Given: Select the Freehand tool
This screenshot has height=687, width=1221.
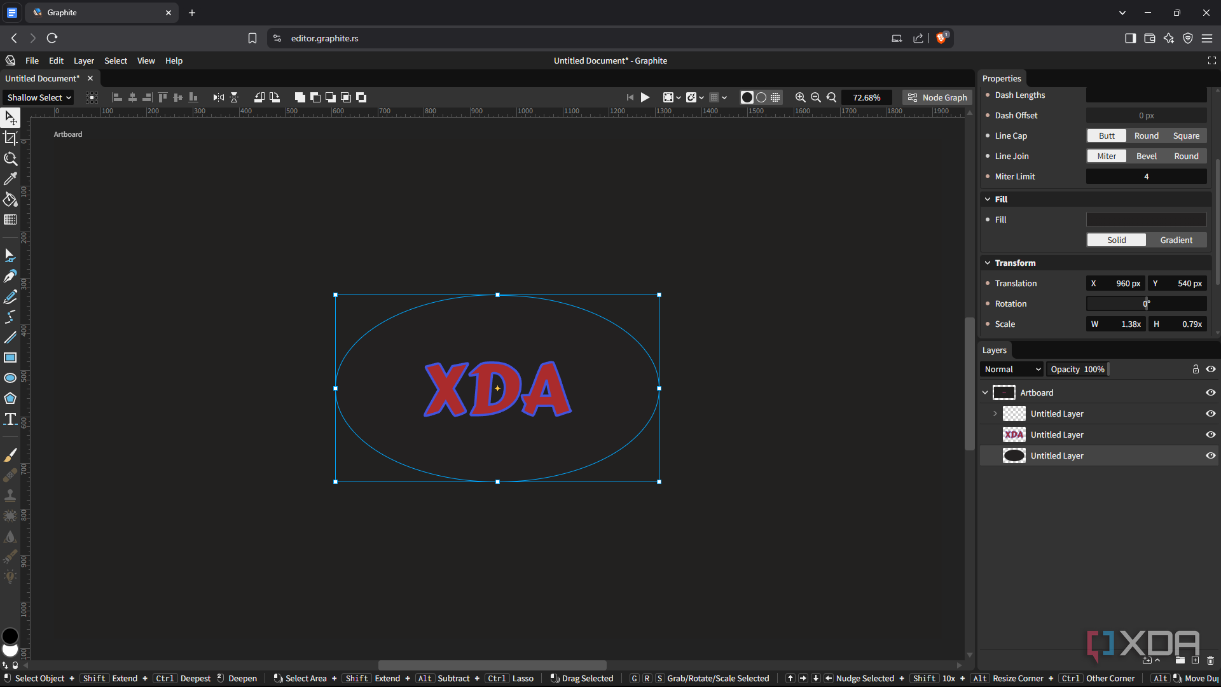Looking at the screenshot, I should (x=10, y=296).
